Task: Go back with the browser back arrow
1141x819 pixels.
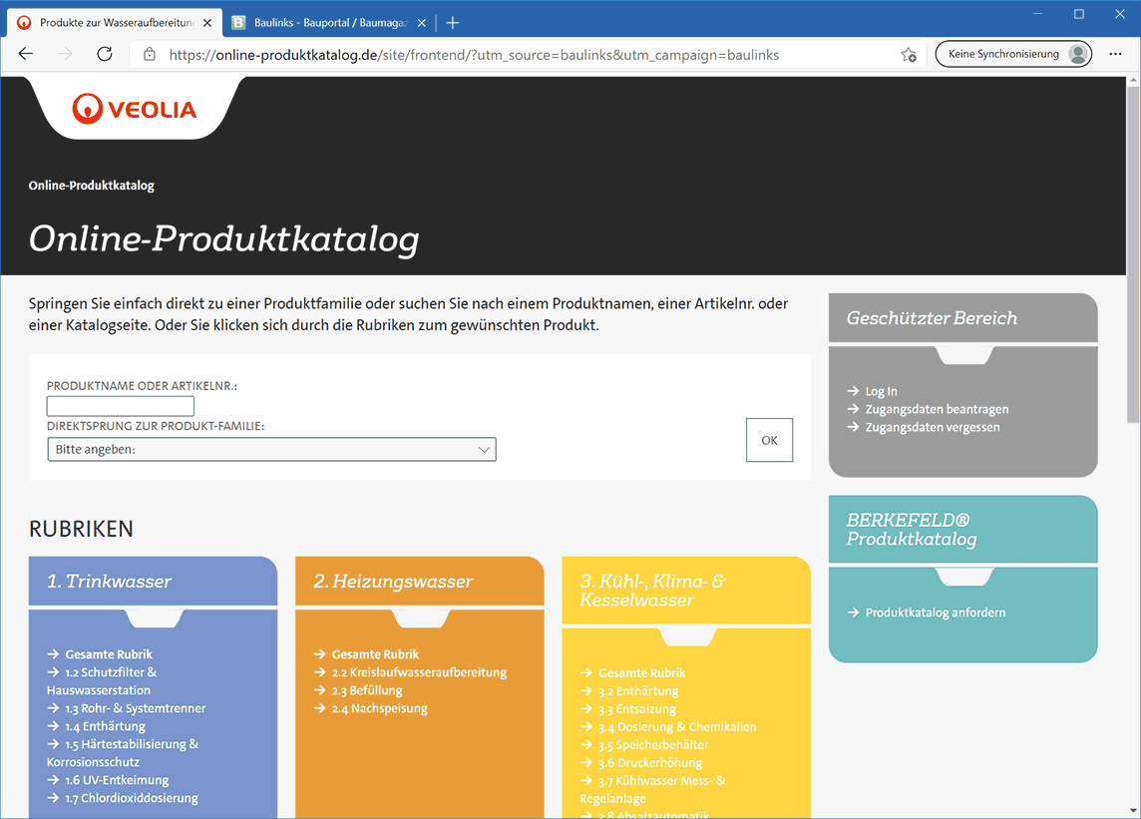Action: (26, 54)
